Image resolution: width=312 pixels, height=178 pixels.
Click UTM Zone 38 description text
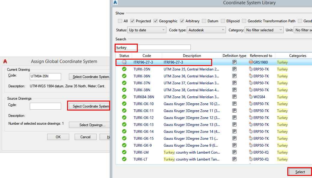tap(191, 90)
